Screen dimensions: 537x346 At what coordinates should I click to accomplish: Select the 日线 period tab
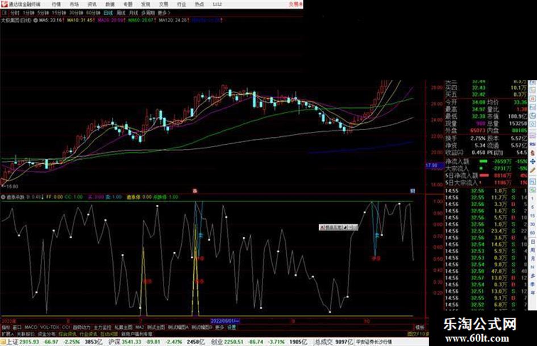click(108, 12)
